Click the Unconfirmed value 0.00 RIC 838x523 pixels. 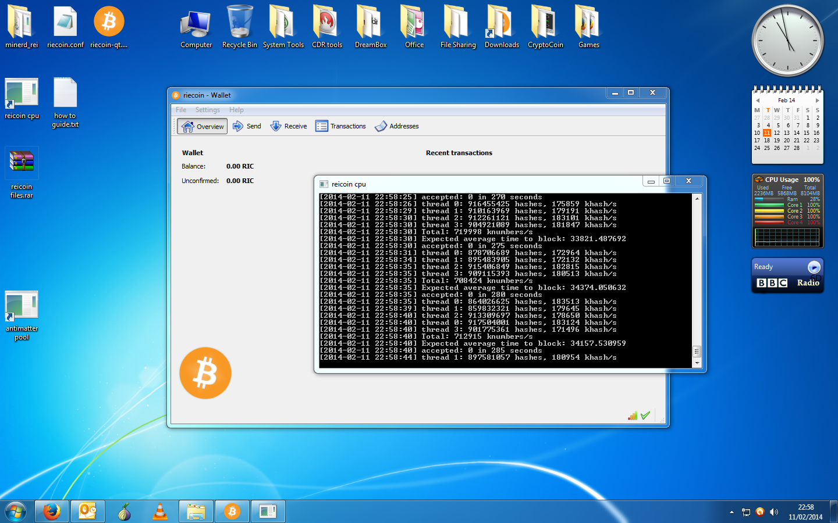pyautogui.click(x=240, y=181)
